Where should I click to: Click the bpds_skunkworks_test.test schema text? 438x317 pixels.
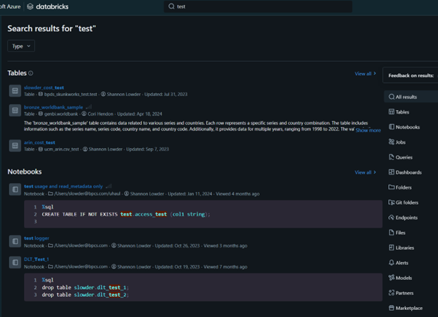click(71, 94)
